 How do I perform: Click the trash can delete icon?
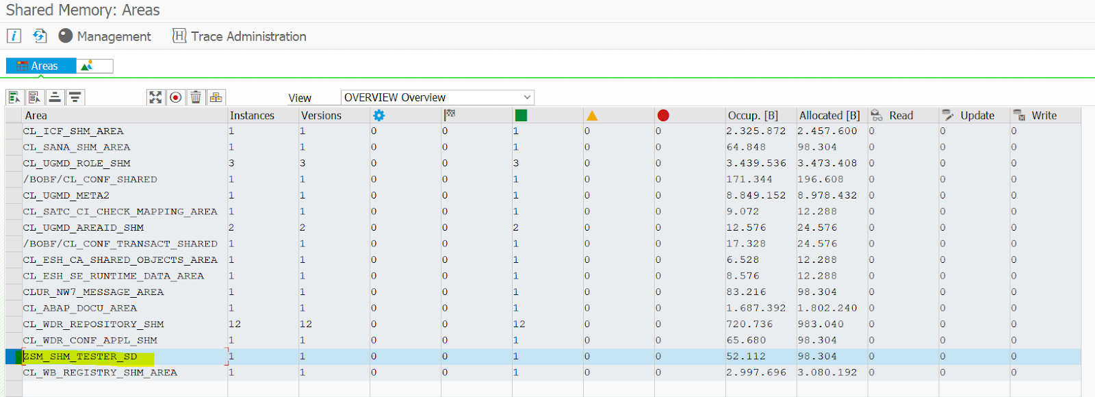tap(196, 97)
